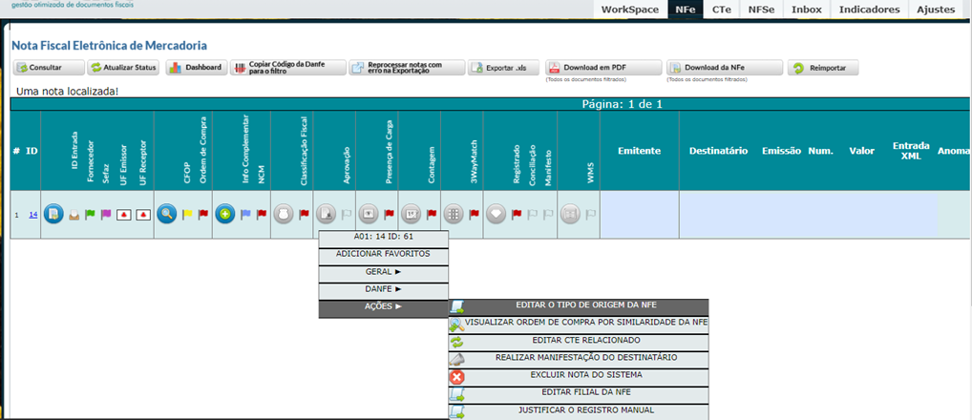The image size is (972, 420).
Task: Click the Classificação Fiscal round icon
Action: 283,215
